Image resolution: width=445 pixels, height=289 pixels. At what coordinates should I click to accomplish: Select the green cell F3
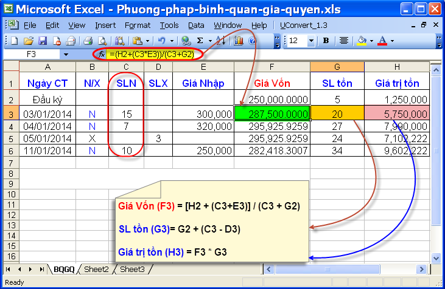click(x=272, y=114)
